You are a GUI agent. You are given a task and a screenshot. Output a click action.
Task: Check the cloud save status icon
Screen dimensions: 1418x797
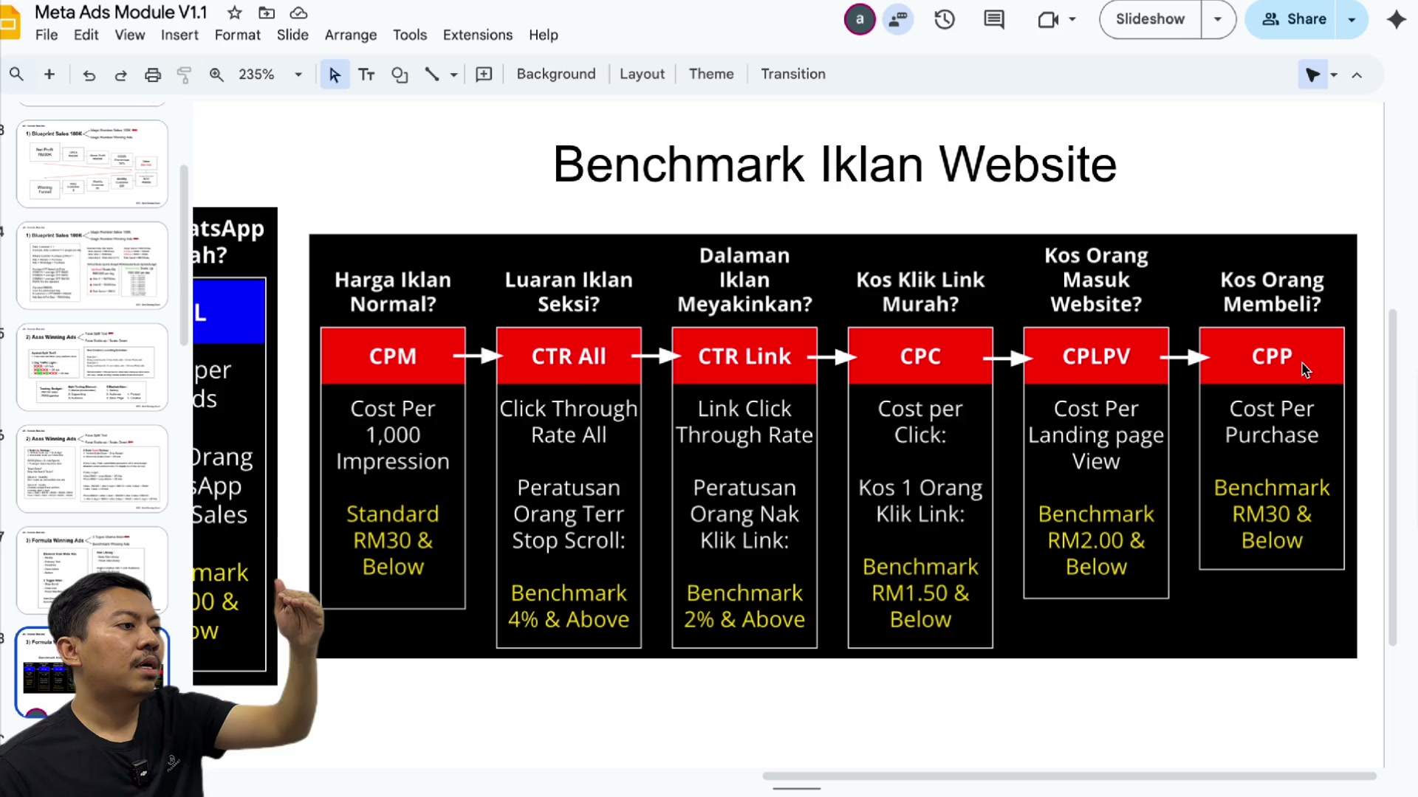pyautogui.click(x=298, y=13)
